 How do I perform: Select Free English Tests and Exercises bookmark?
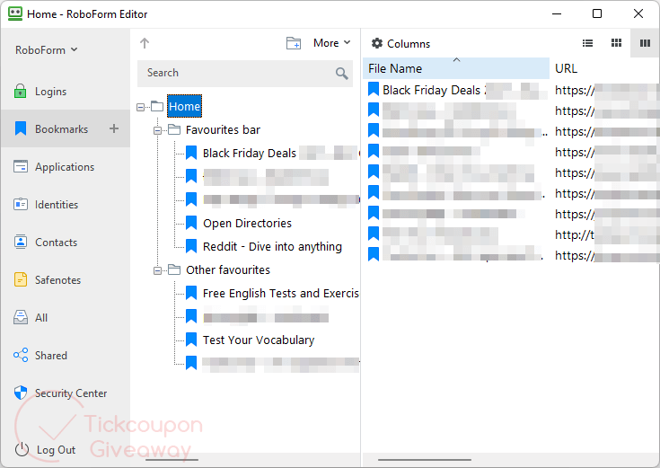click(x=281, y=293)
